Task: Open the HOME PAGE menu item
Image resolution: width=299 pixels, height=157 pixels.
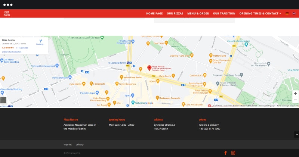Action: [x=154, y=13]
